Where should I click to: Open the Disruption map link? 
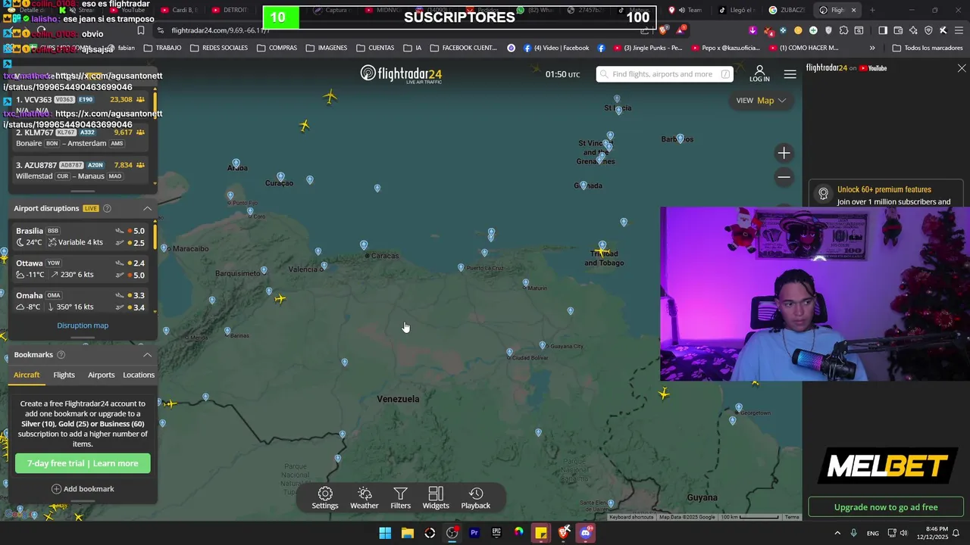click(x=83, y=325)
